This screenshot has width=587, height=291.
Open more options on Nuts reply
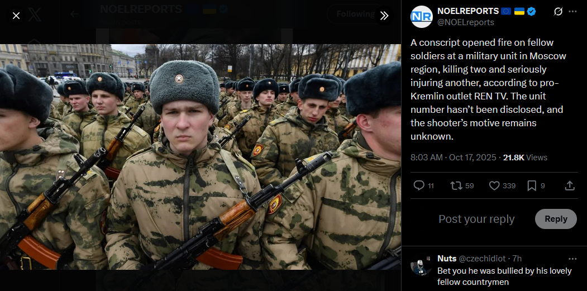pos(572,259)
